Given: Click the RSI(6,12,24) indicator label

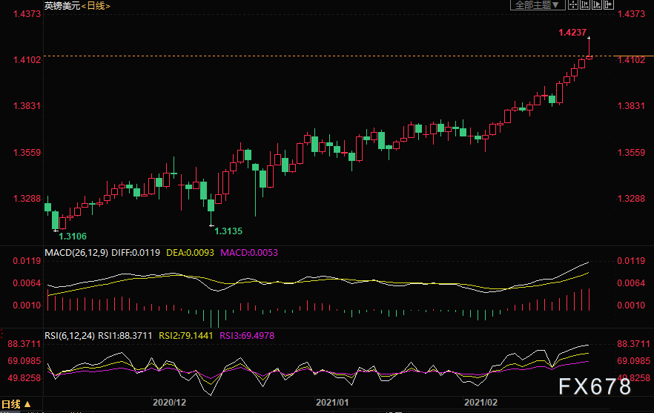Looking at the screenshot, I should pos(70,335).
